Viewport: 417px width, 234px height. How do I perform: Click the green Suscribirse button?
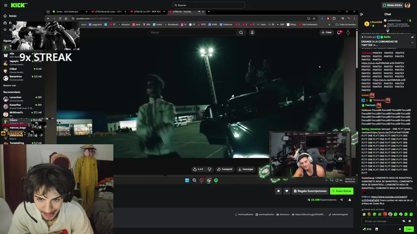[x=341, y=191]
